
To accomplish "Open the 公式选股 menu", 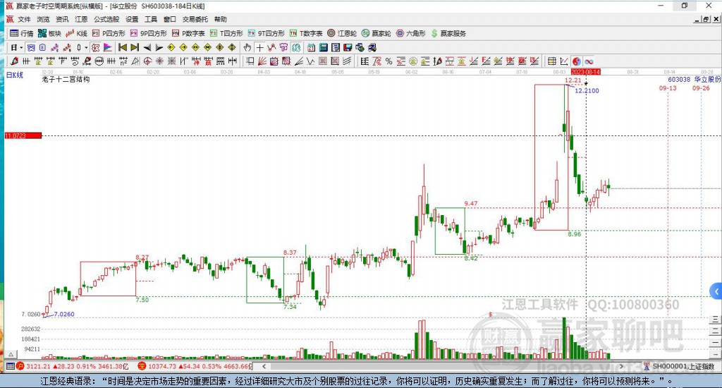I will (x=106, y=19).
